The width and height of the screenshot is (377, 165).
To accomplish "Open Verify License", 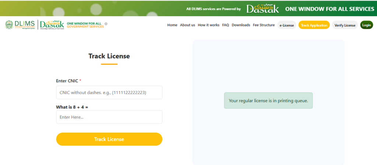I will click(345, 25).
